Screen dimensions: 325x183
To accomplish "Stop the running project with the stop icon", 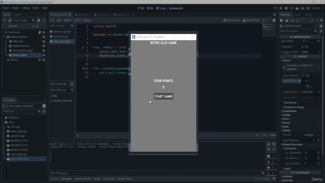I will 286,8.
